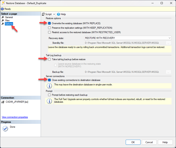Click the Done progress checkmark icon
Screen dimensions: 176x148
click(x=5, y=129)
